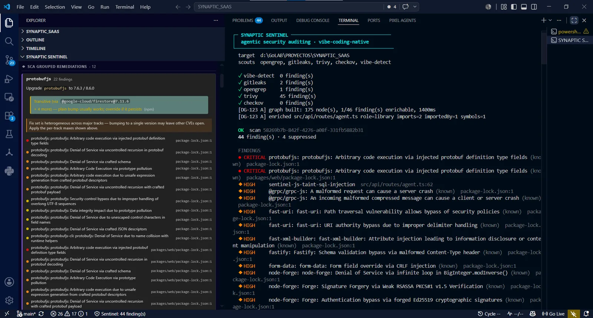This screenshot has height=318, width=593.
Task: Open the Selection menu
Action: tap(55, 7)
